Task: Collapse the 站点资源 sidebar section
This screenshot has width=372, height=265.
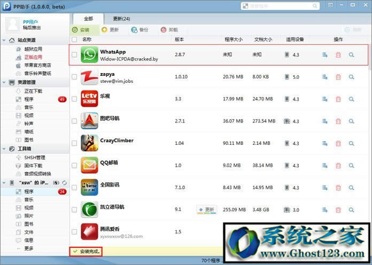Action: 5,41
